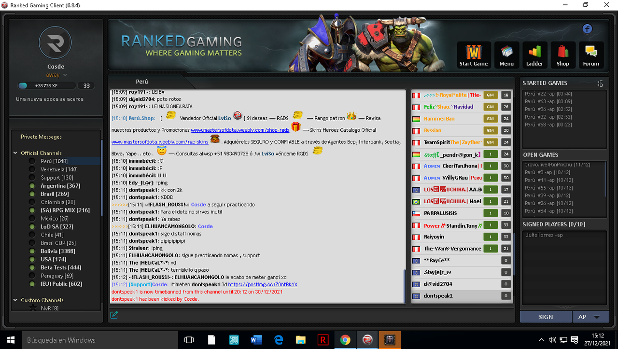This screenshot has height=349, width=618.
Task: Toggle the USA channel indicator dot
Action: (32, 259)
